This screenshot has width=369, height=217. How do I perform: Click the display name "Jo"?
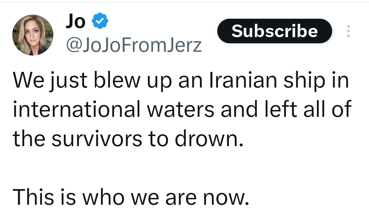pyautogui.click(x=75, y=22)
